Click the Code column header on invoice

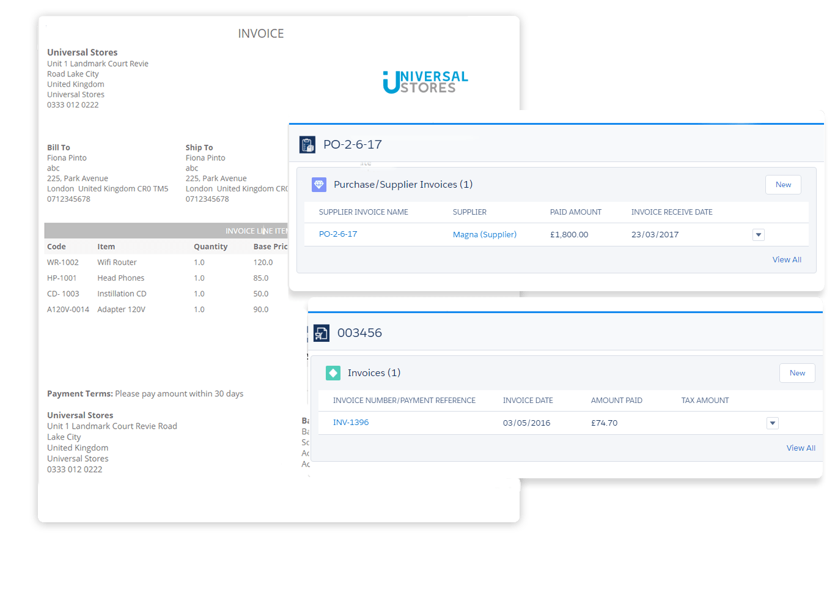(x=56, y=247)
